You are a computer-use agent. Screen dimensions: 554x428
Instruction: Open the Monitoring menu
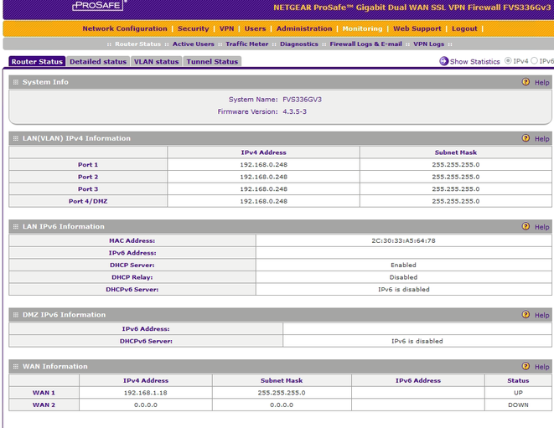point(363,28)
